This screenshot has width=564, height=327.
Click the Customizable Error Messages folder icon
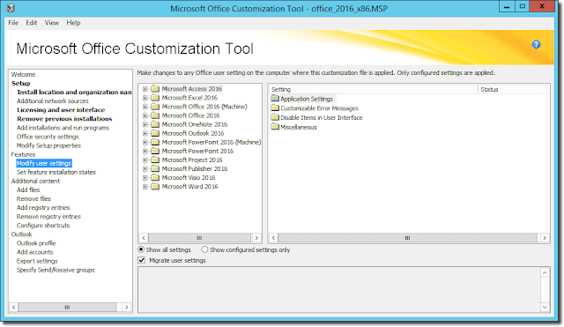[x=275, y=108]
